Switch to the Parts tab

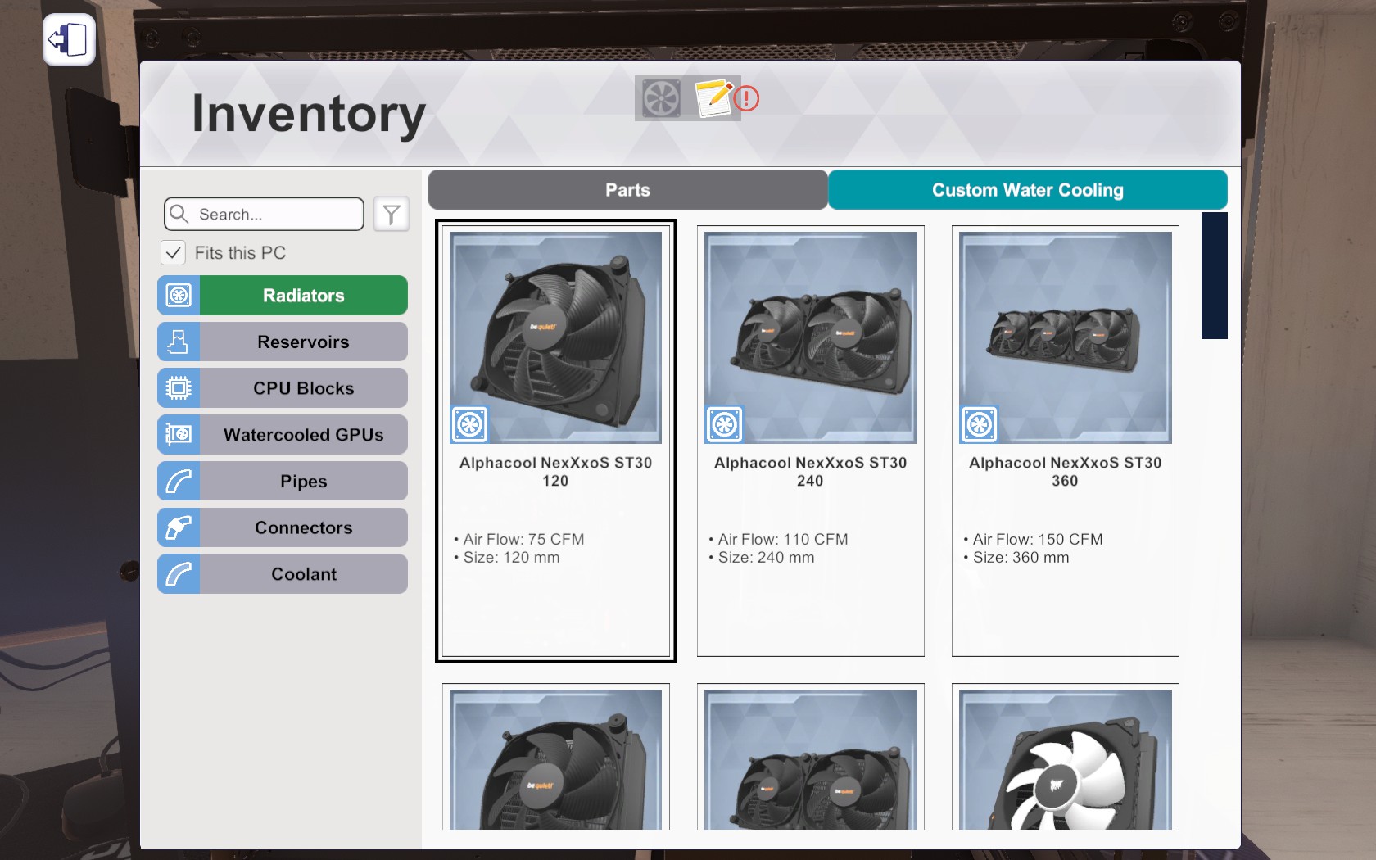tap(627, 190)
